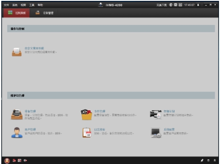The width and height of the screenshot is (222, 164).
Task: Click the red alarm light icon in status bar
Action: tap(14, 161)
